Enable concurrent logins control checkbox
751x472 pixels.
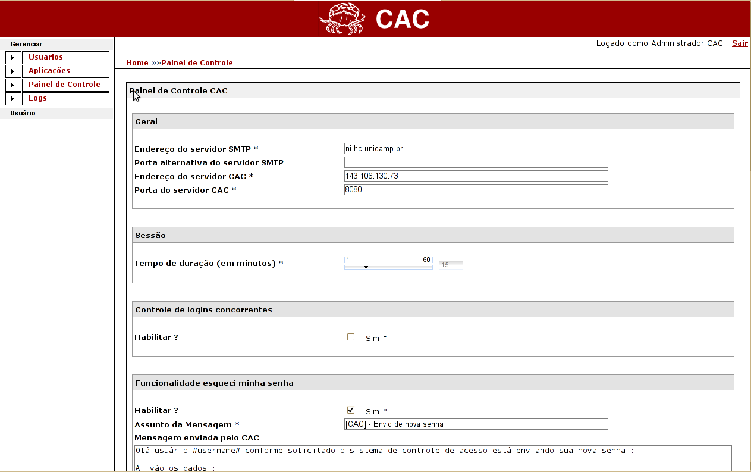[351, 337]
